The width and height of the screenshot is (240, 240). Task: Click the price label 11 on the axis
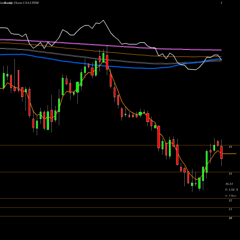pyautogui.click(x=230, y=209)
